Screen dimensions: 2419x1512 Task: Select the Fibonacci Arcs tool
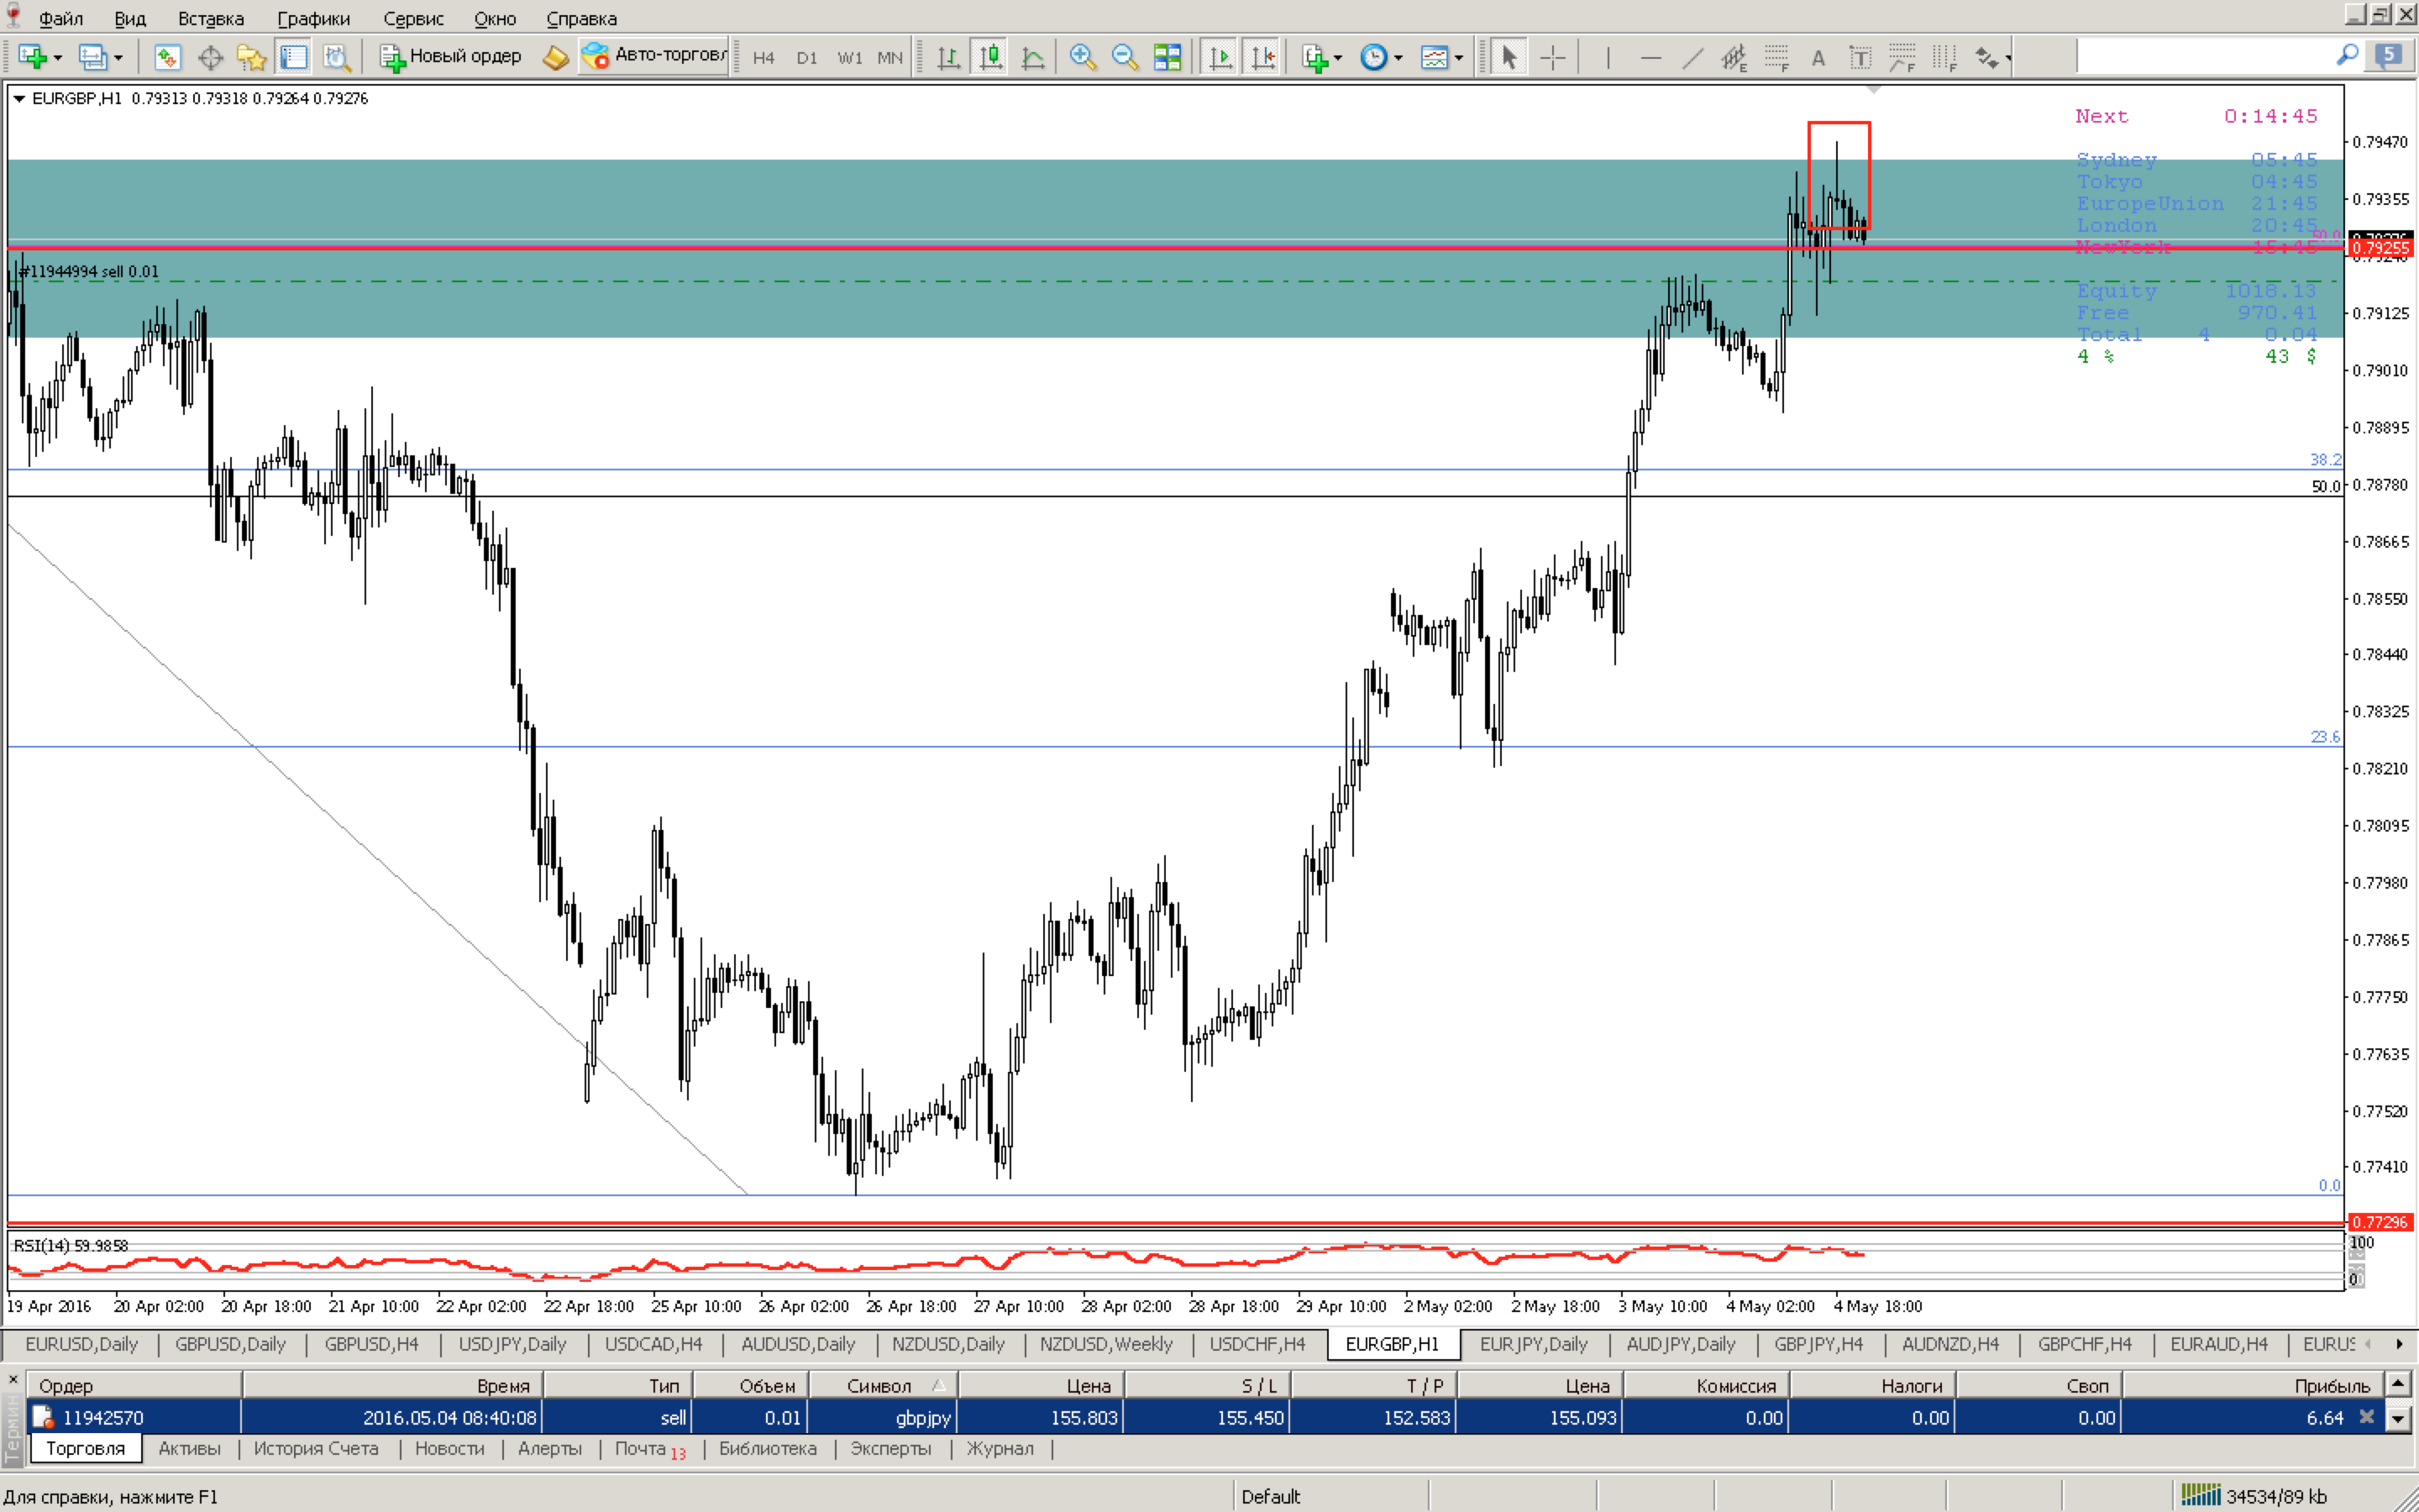click(1902, 57)
